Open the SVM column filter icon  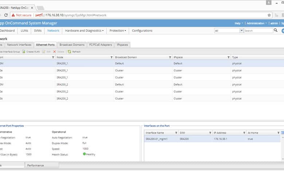click(x=210, y=133)
